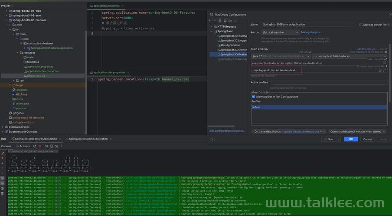Click the help question mark button
This screenshot has width=392, height=216.
tap(212, 139)
